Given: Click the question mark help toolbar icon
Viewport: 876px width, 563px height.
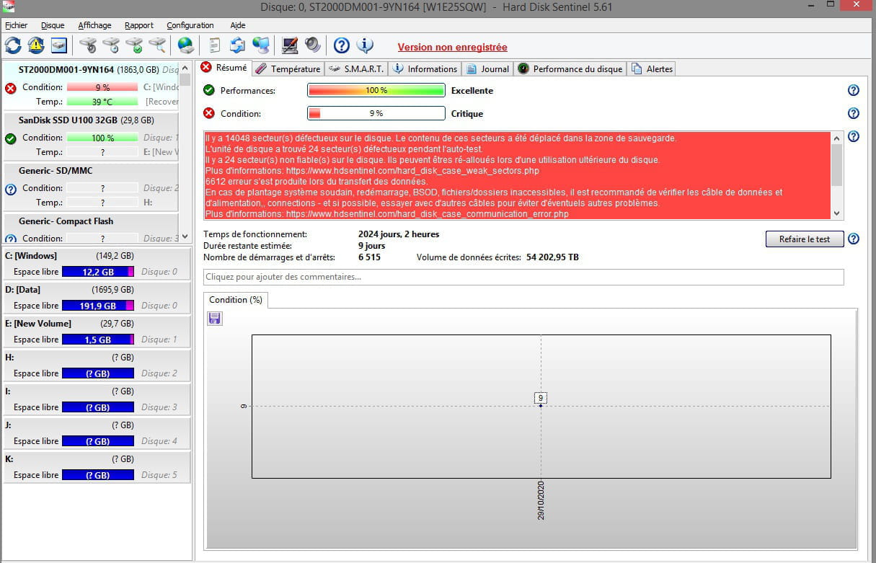Looking at the screenshot, I should pyautogui.click(x=342, y=45).
